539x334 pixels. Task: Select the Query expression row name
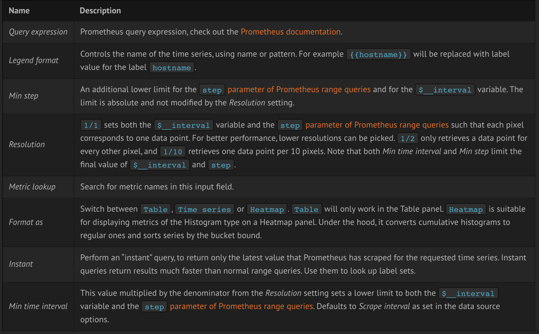tap(38, 32)
